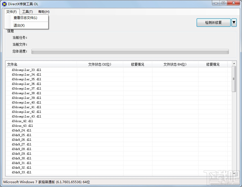The height and width of the screenshot is (187, 242).
Task: Open the 工具(T) menu
Action: [x=27, y=12]
